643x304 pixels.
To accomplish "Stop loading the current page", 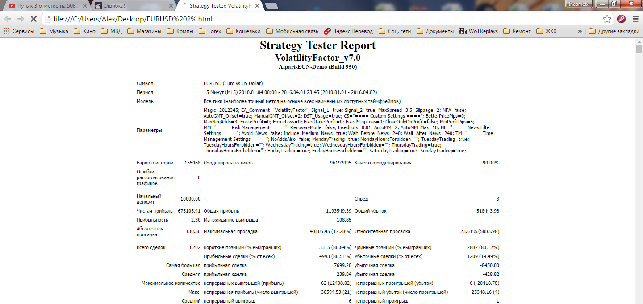I will (34, 19).
